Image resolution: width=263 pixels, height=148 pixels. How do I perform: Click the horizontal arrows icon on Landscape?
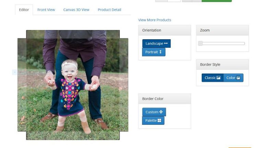(x=166, y=43)
